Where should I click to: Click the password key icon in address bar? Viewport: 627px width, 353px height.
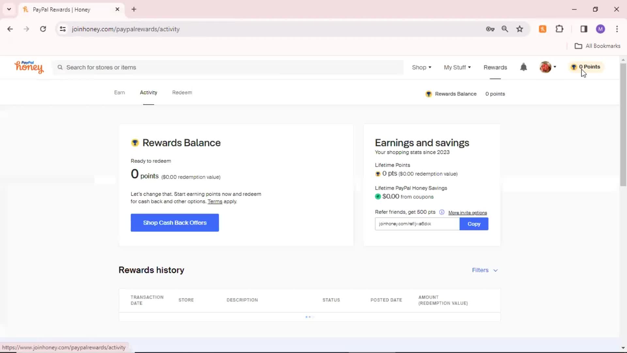(x=490, y=29)
